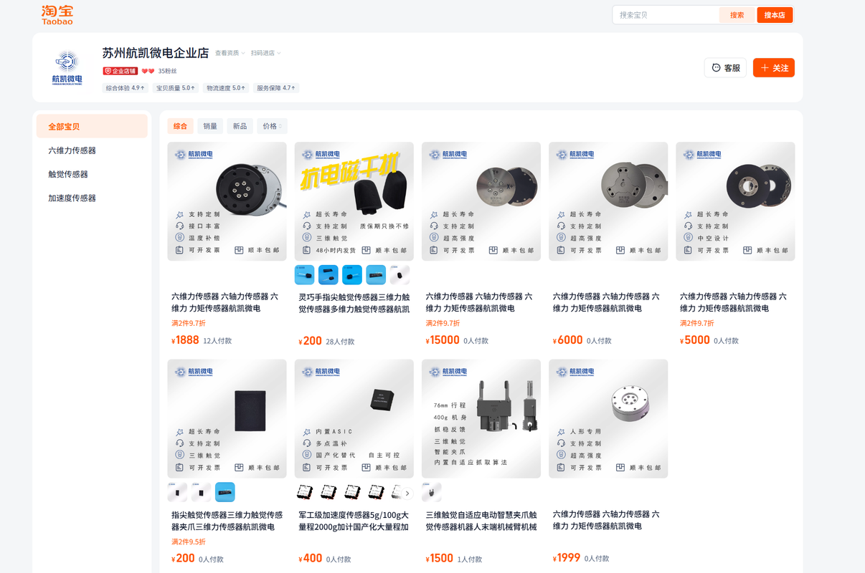Click the 服务保障 4.7 rating tag
Screen dimensions: 865x573
[x=276, y=88]
